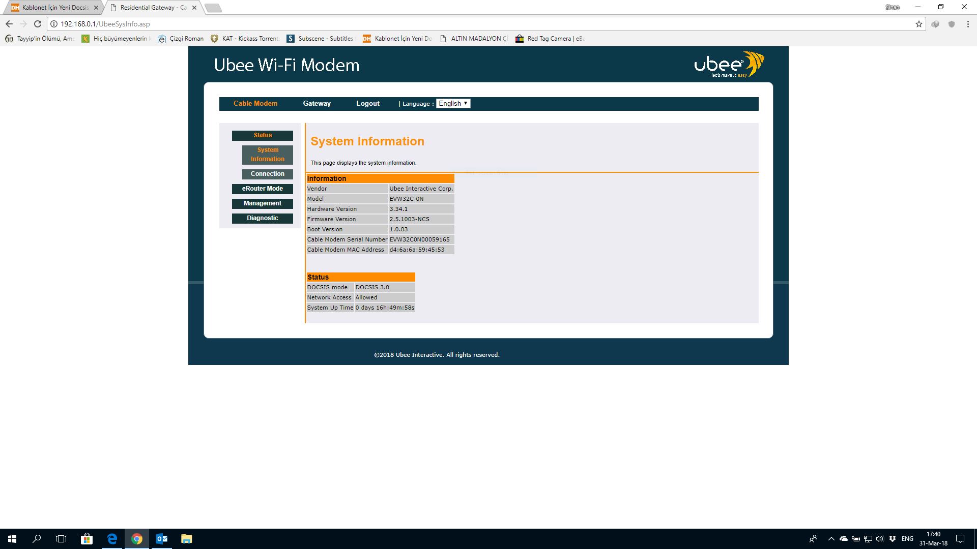
Task: Click Logout in the top navigation
Action: pyautogui.click(x=368, y=104)
